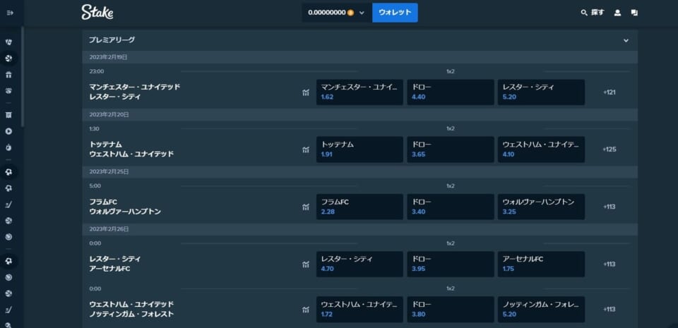Select ドロー at odds 3.80
The image size is (678, 328).
451,310
